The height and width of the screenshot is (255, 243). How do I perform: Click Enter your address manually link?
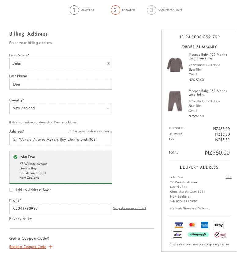91,131
